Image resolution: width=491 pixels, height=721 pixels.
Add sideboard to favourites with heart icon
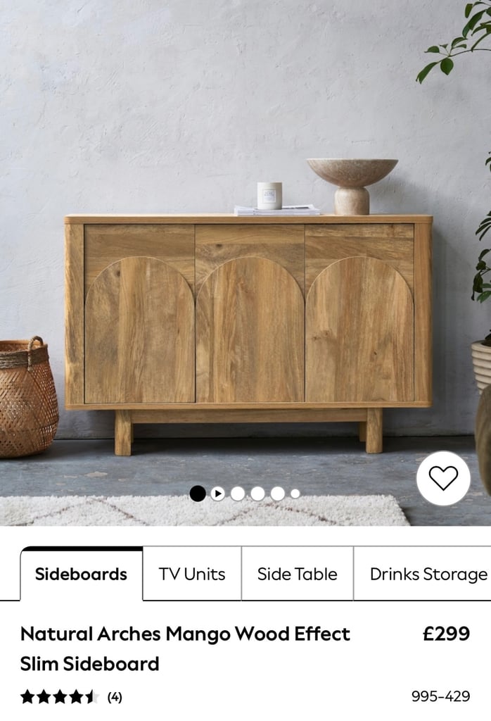click(x=443, y=478)
